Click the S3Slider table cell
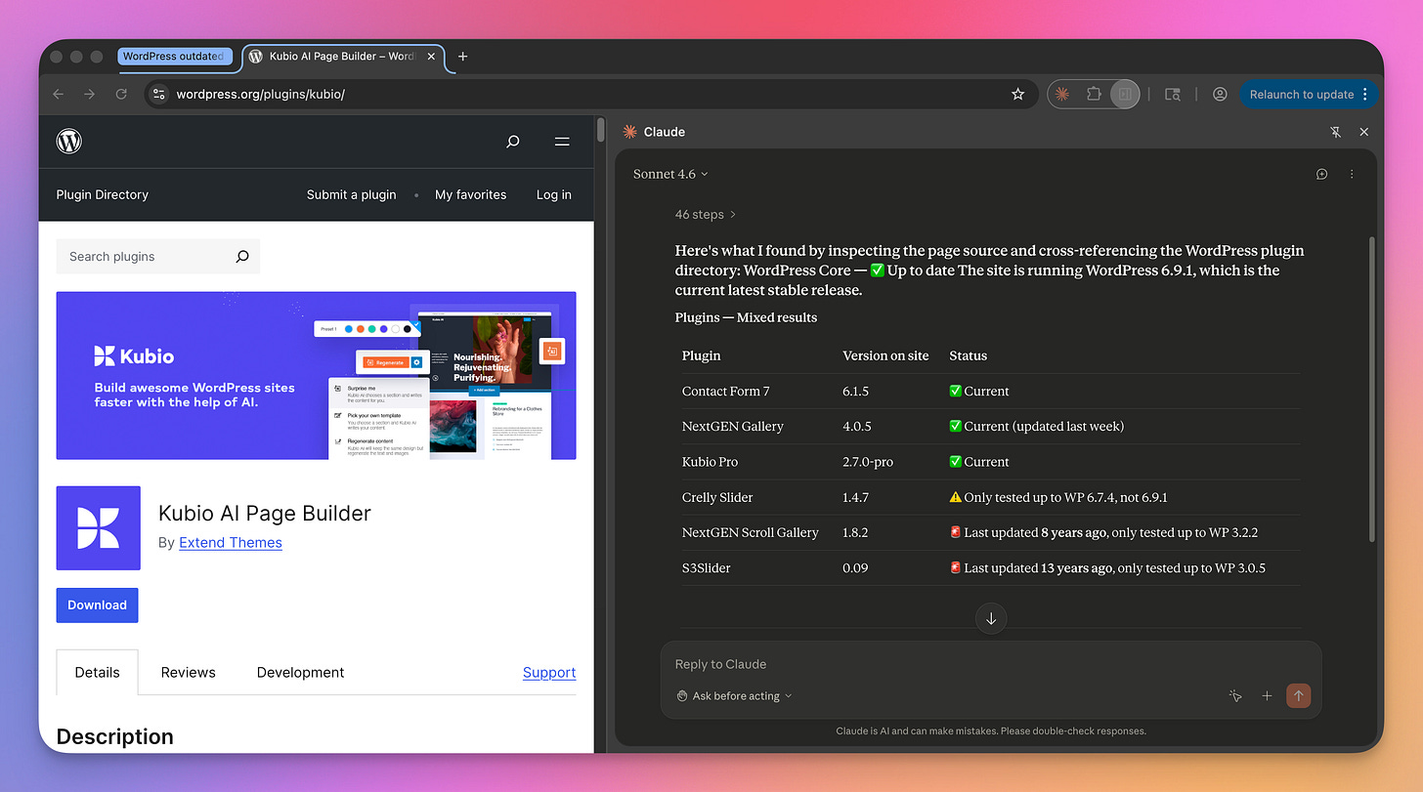Viewport: 1423px width, 792px height. click(707, 567)
